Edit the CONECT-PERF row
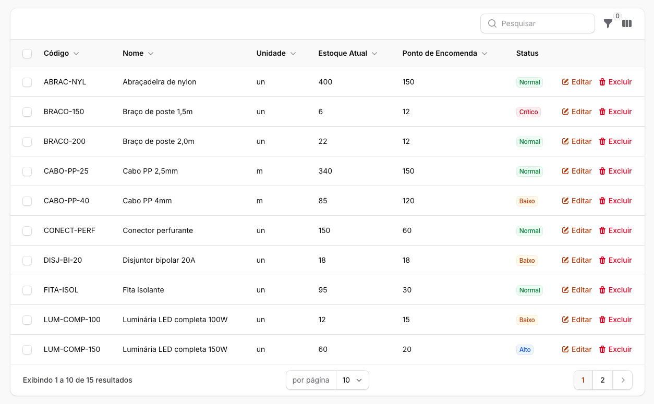The width and height of the screenshot is (654, 404). pyautogui.click(x=577, y=230)
